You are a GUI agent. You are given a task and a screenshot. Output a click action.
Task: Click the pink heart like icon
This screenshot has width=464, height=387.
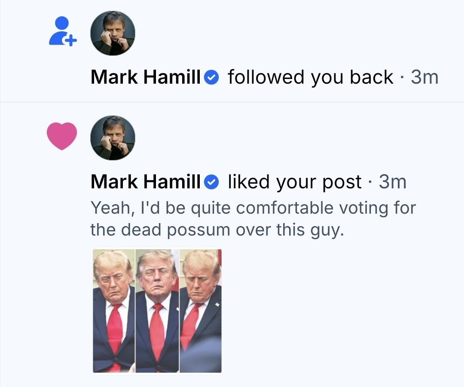click(x=62, y=136)
